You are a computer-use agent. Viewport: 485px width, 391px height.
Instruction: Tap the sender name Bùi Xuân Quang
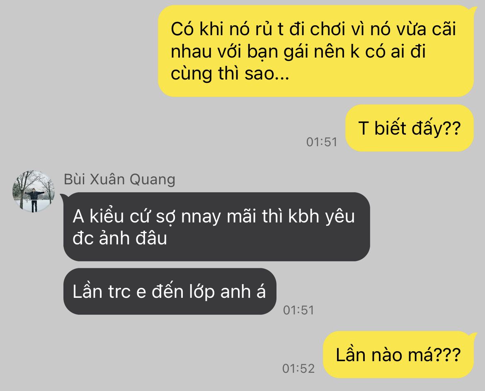(x=119, y=180)
